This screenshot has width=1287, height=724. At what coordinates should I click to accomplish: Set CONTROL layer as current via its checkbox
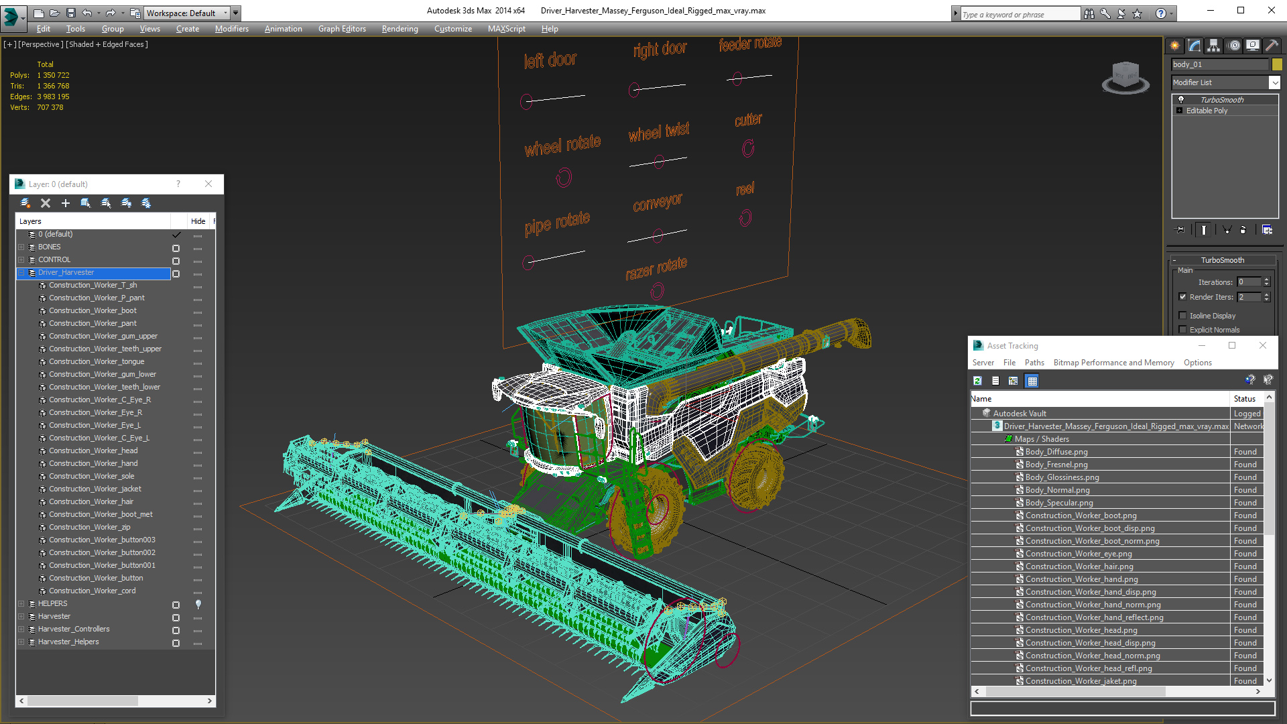coord(176,261)
